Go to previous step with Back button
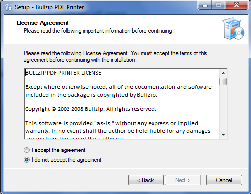 [146, 180]
